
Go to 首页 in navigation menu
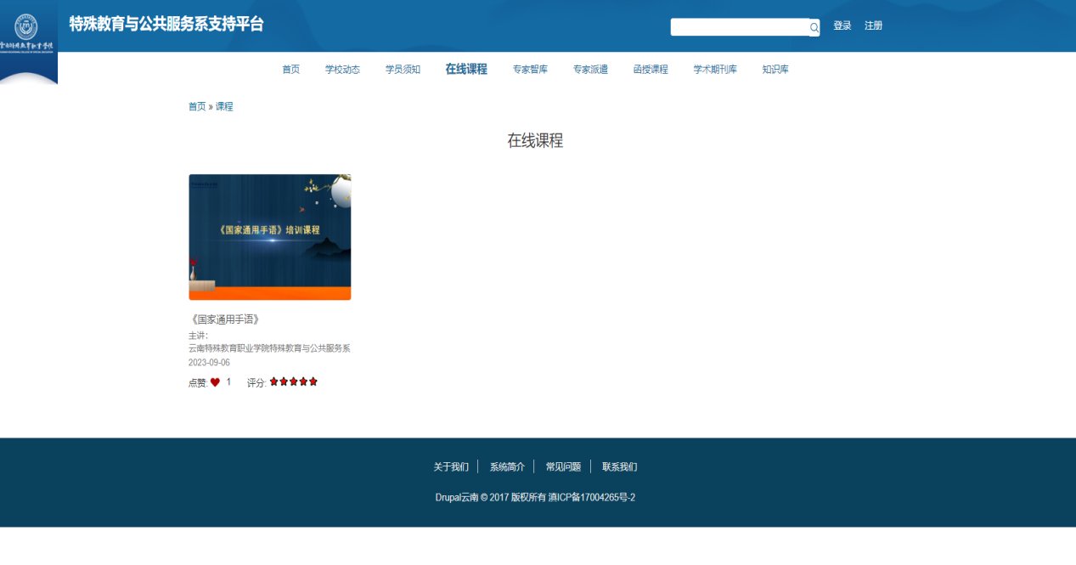click(290, 70)
